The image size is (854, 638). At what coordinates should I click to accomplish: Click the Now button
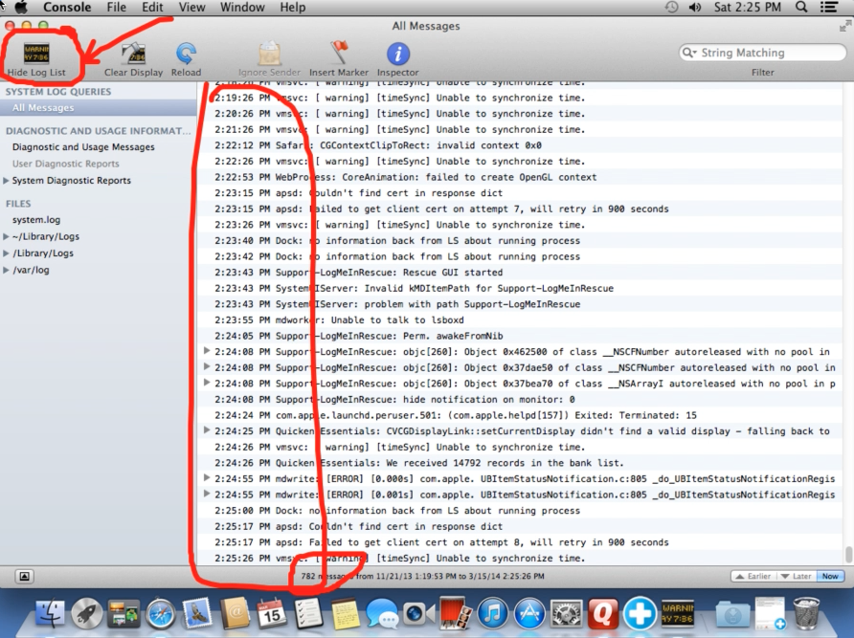[x=830, y=576]
